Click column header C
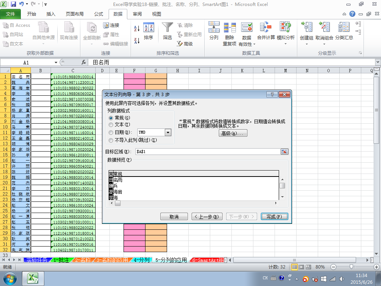Image resolution: width=381 pixels, height=286 pixels. [x=73, y=70]
